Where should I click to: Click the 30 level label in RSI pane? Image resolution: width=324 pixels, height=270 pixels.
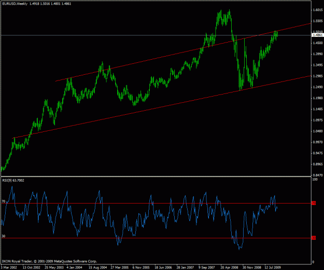(x=4, y=236)
